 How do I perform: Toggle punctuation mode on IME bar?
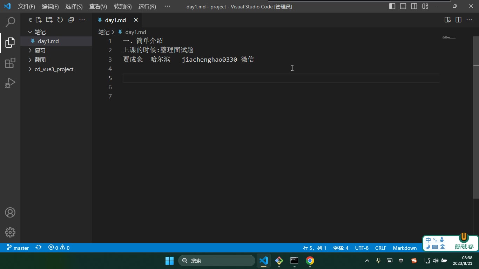(435, 240)
